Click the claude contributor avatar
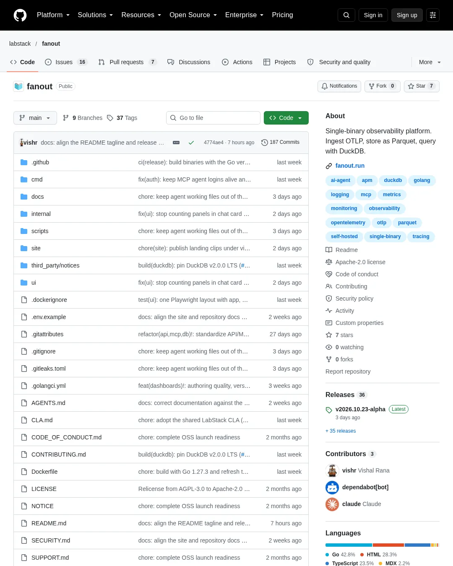The width and height of the screenshot is (453, 566). pos(332,504)
